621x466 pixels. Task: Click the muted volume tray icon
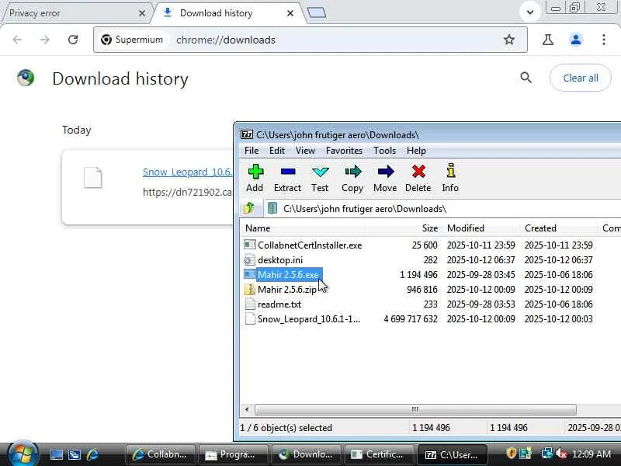(561, 454)
